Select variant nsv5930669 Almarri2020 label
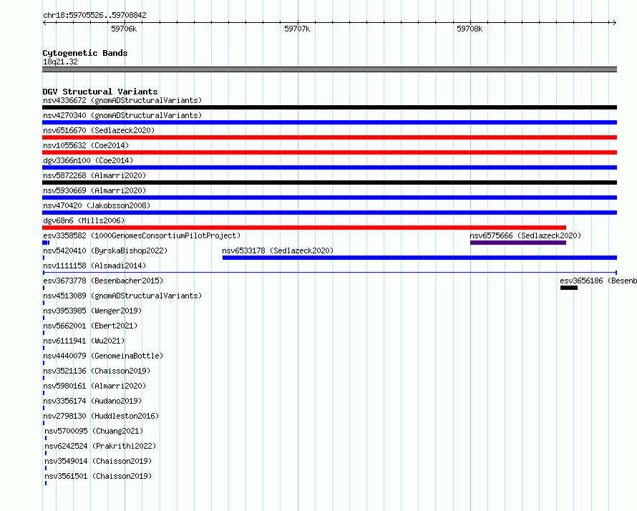 [x=94, y=190]
